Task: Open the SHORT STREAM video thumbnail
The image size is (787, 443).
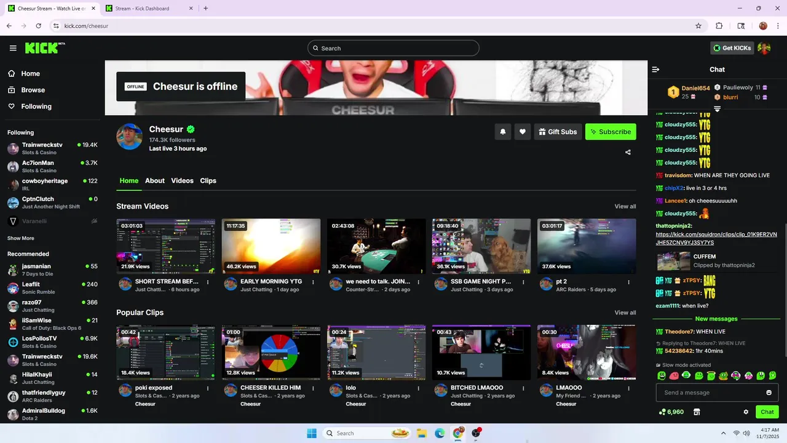Action: 166,246
